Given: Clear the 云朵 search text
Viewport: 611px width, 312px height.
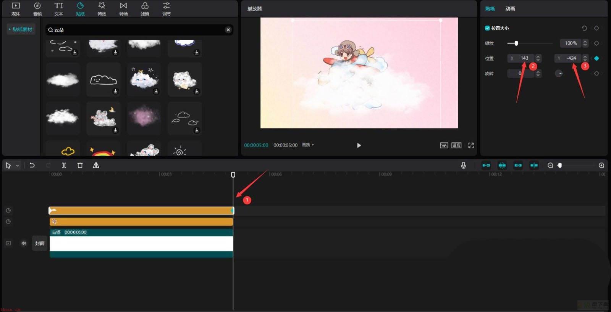Looking at the screenshot, I should (228, 30).
